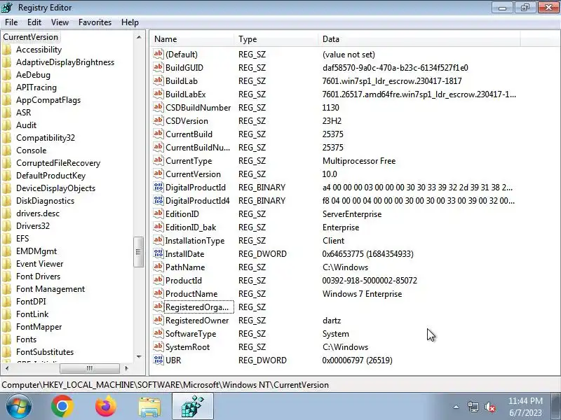Select the SoftwareType value name
Image resolution: width=561 pixels, height=420 pixels.
[x=191, y=334]
